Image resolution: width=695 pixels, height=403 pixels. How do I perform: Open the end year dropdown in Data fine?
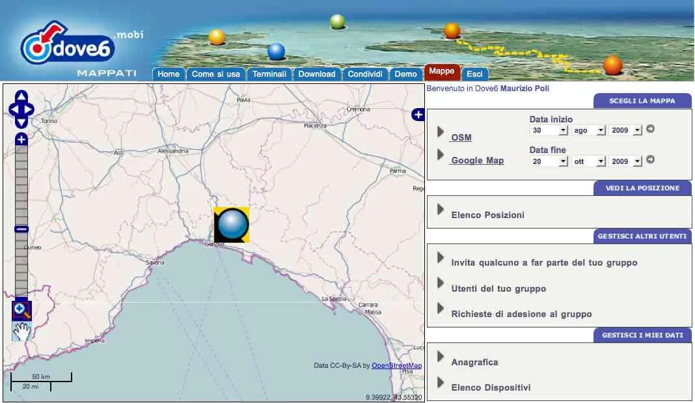coord(625,161)
